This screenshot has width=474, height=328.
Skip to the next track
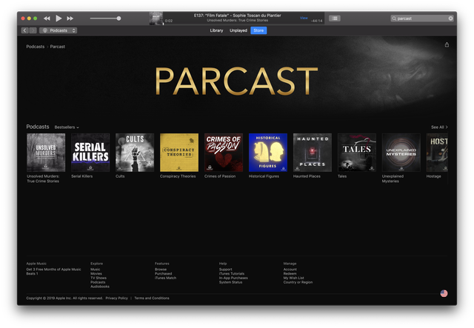coord(70,18)
